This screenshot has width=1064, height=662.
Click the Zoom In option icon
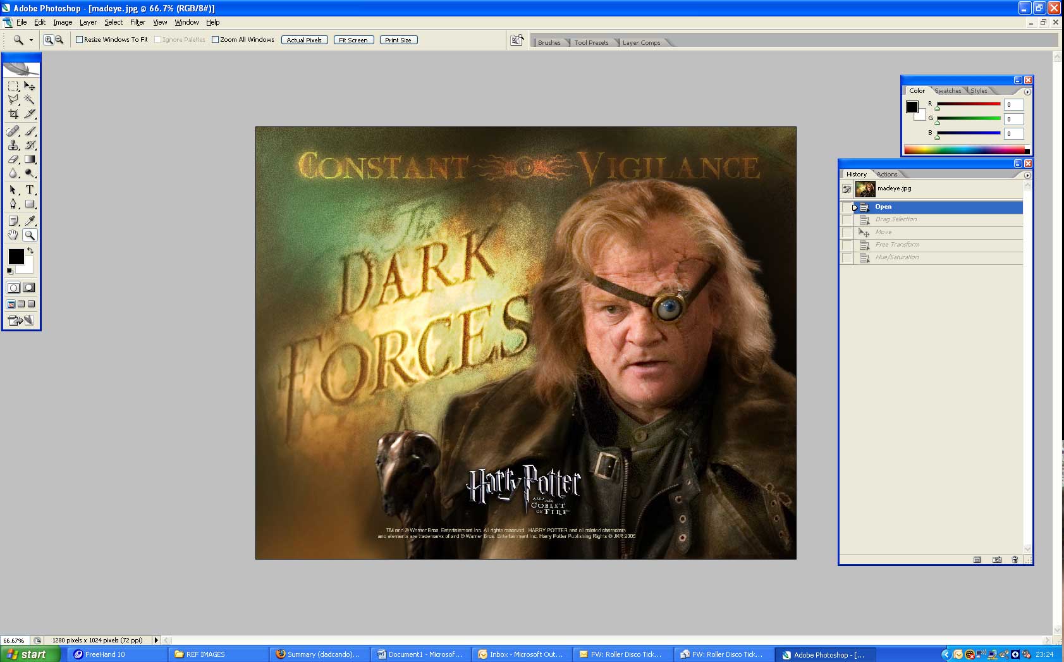48,40
